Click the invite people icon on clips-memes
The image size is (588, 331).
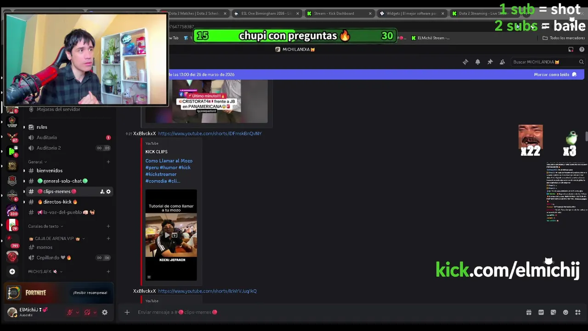(x=102, y=192)
